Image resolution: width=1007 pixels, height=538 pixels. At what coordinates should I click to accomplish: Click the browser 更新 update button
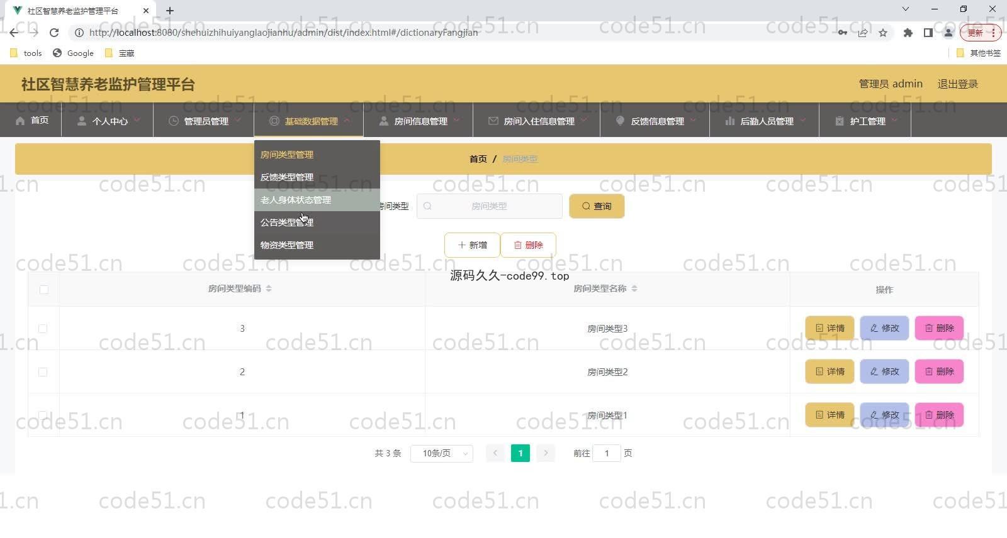coord(980,33)
